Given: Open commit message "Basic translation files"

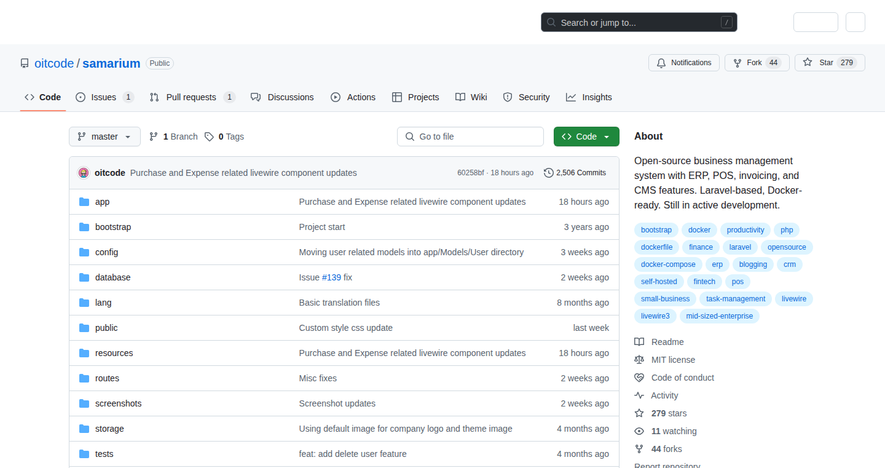Looking at the screenshot, I should [x=339, y=303].
